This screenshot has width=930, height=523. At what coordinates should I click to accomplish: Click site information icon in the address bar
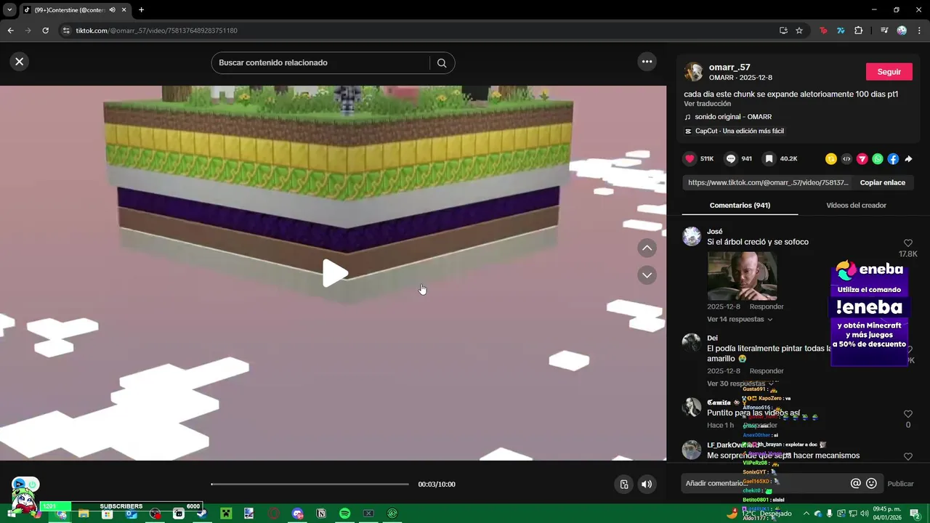[x=66, y=31]
